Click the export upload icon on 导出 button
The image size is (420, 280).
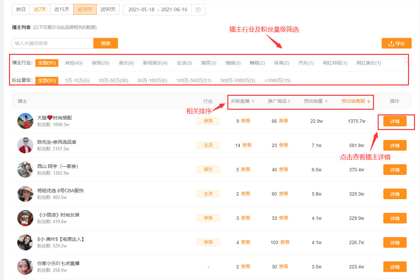pos(391,43)
